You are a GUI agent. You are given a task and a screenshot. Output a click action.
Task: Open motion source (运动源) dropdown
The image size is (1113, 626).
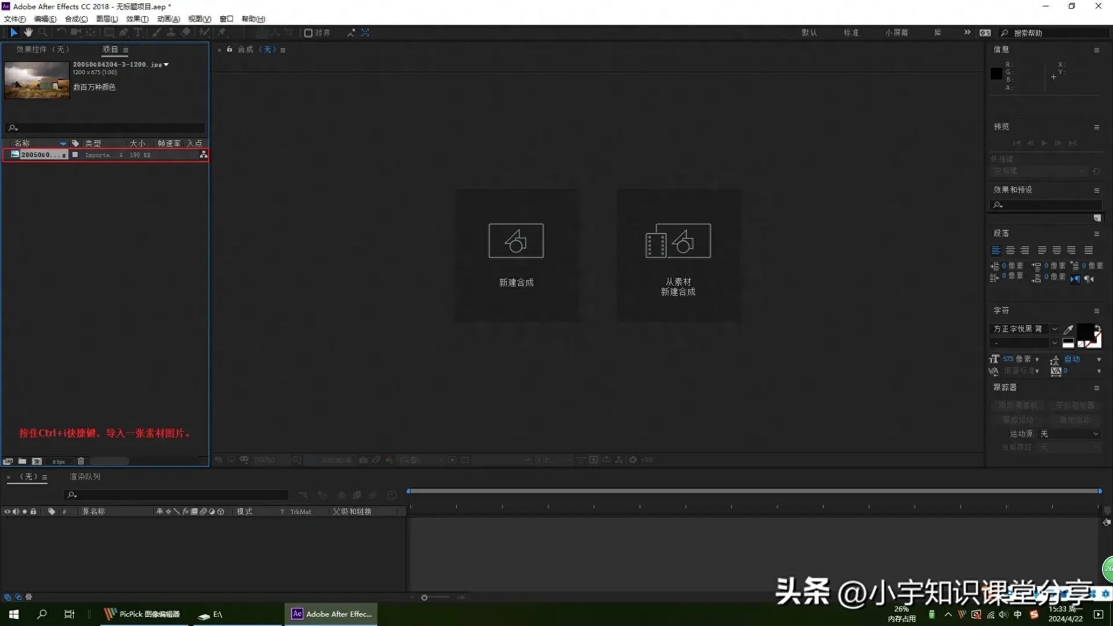[1070, 434]
